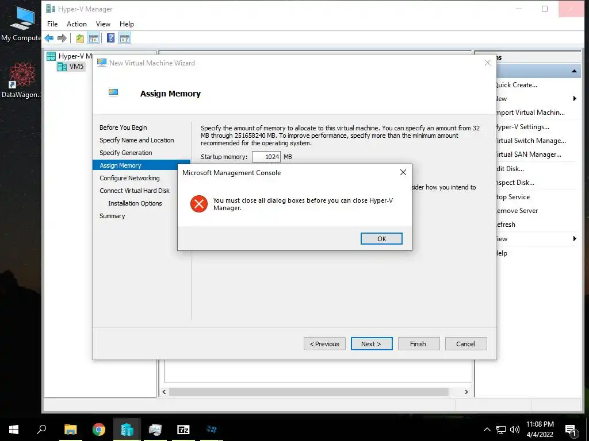Open the DataWagon desktop shortcut
Image resolution: width=589 pixels, height=441 pixels.
[x=21, y=80]
